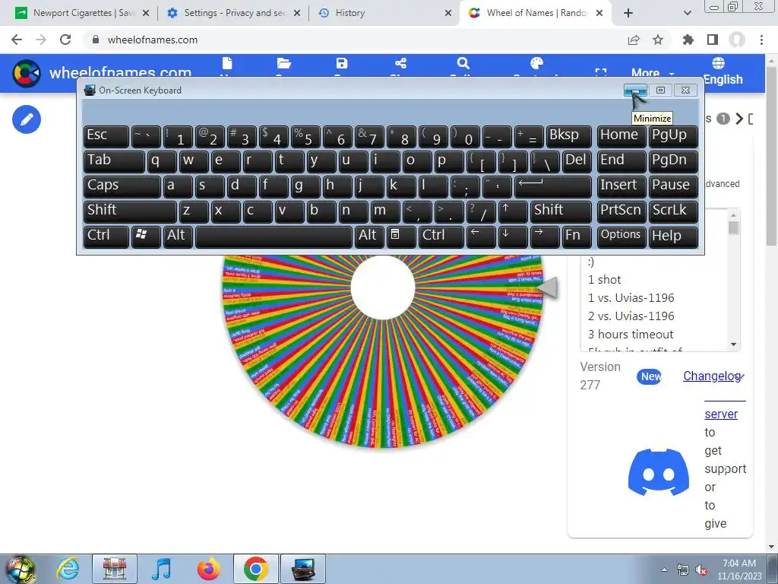The height and width of the screenshot is (584, 778).
Task: Click Options key on On-Screen Keyboard
Action: pos(621,236)
